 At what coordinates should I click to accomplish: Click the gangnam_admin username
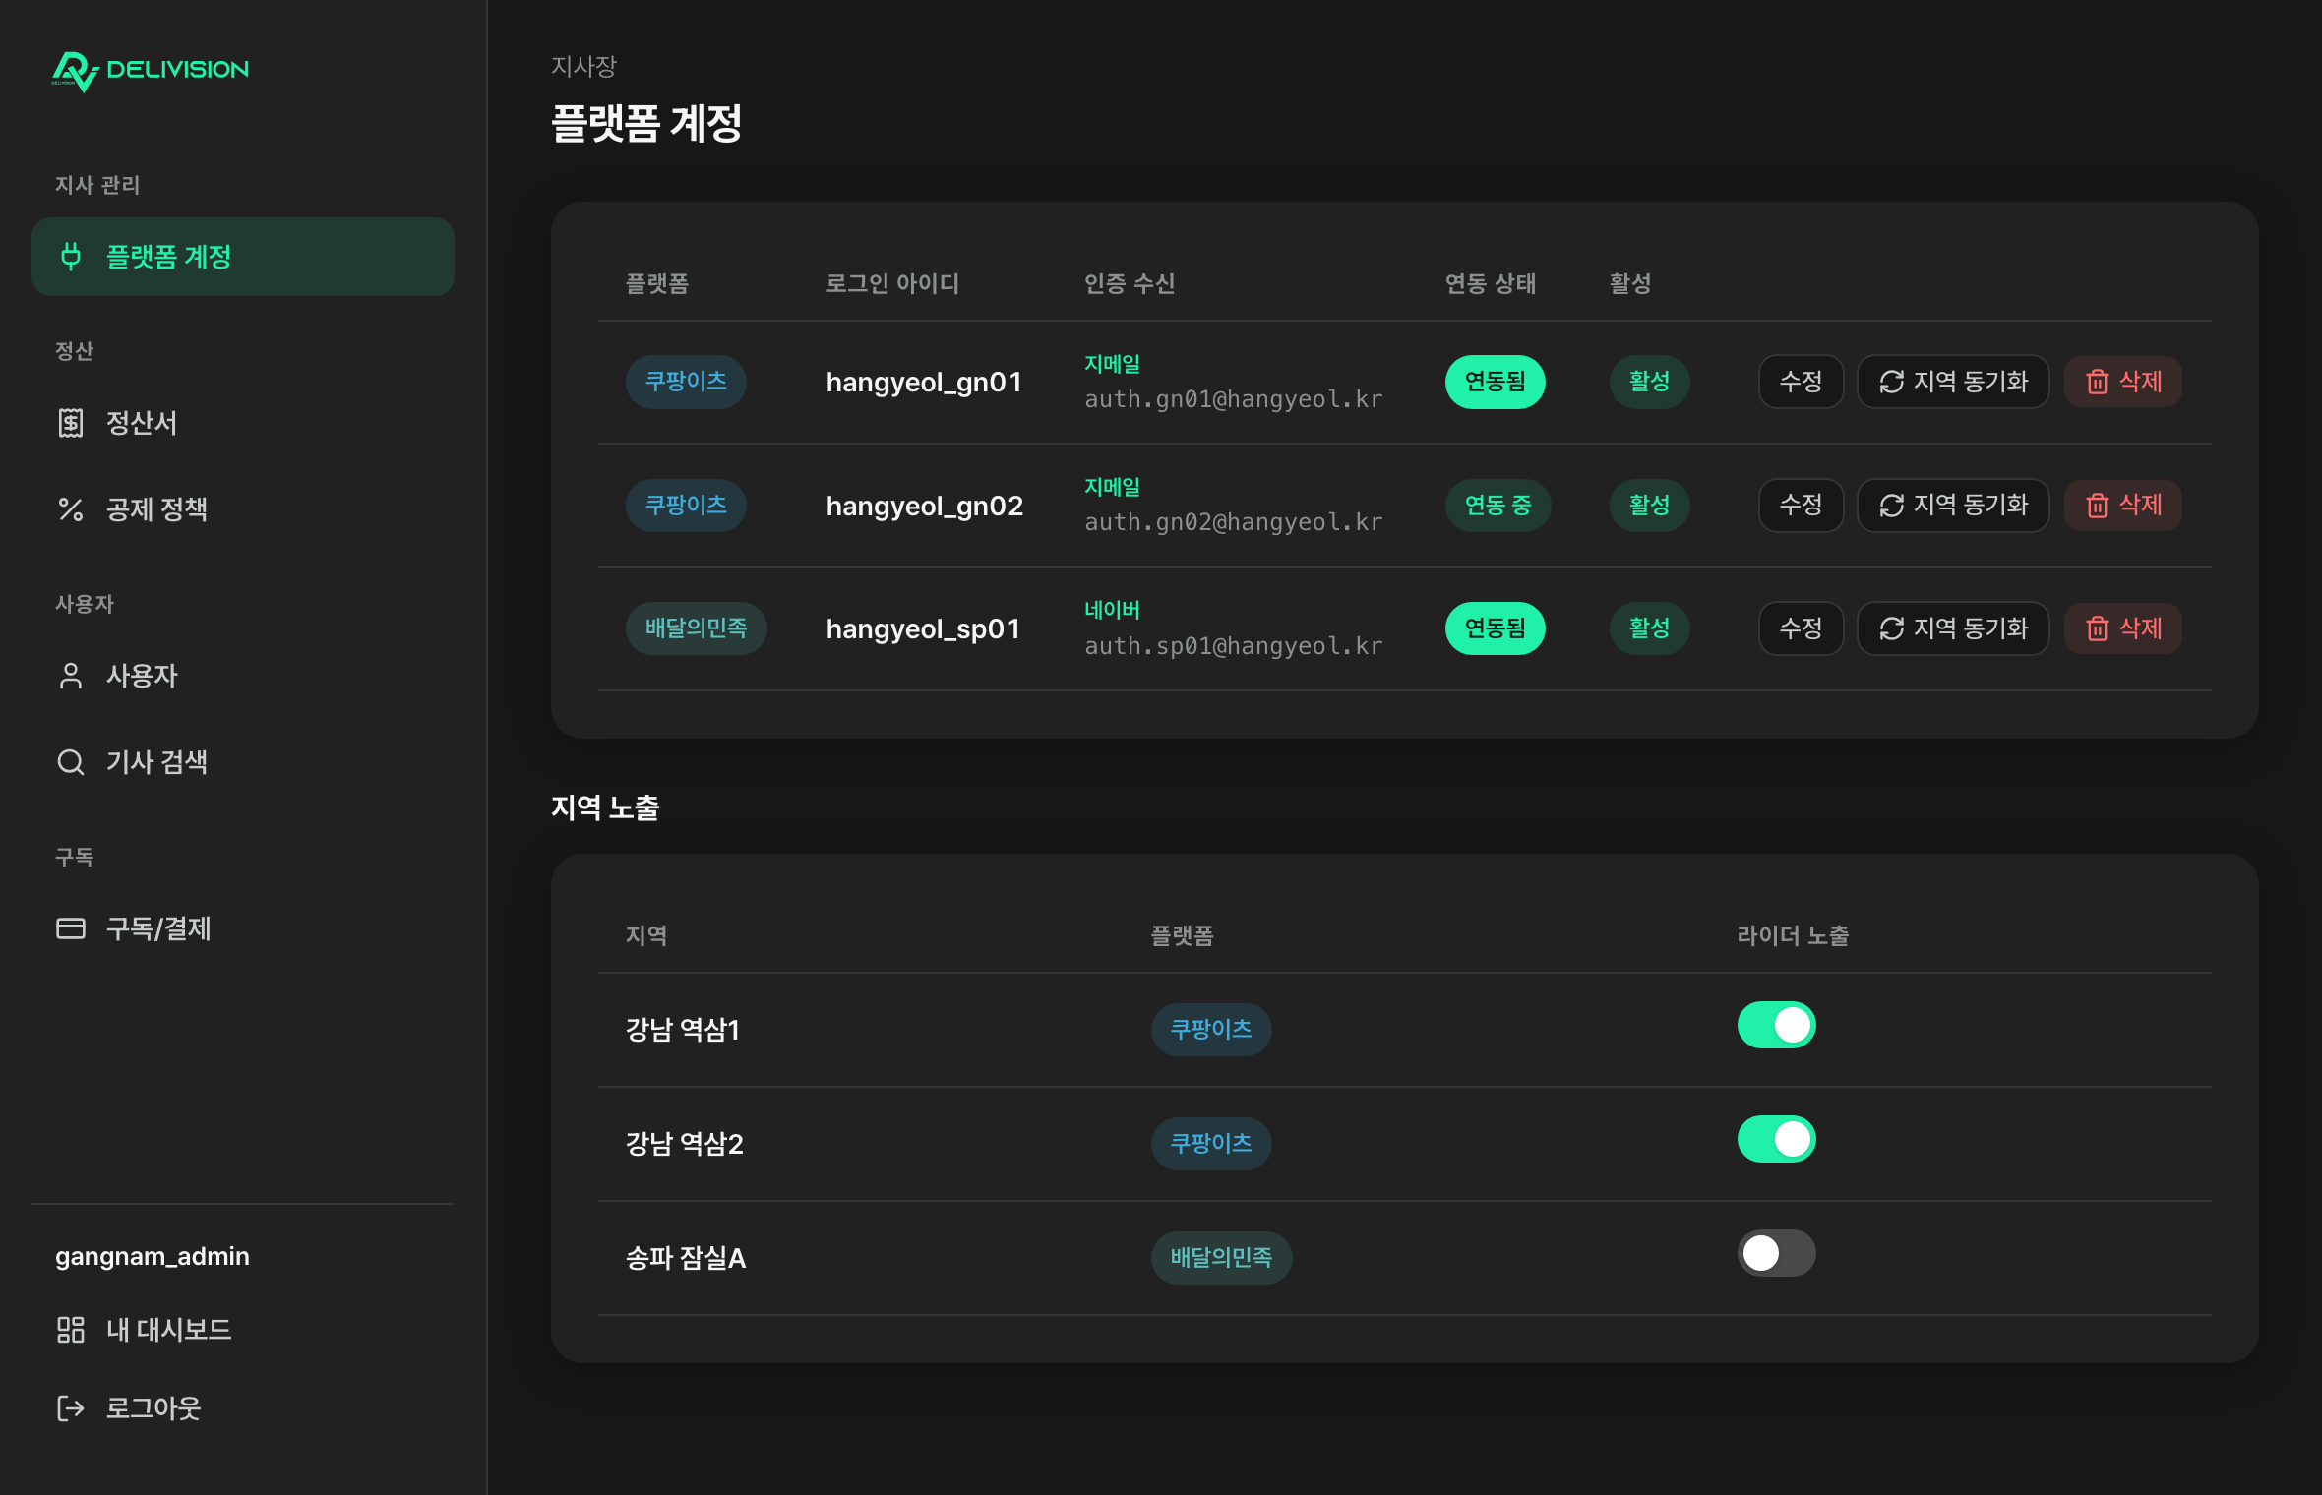point(153,1257)
